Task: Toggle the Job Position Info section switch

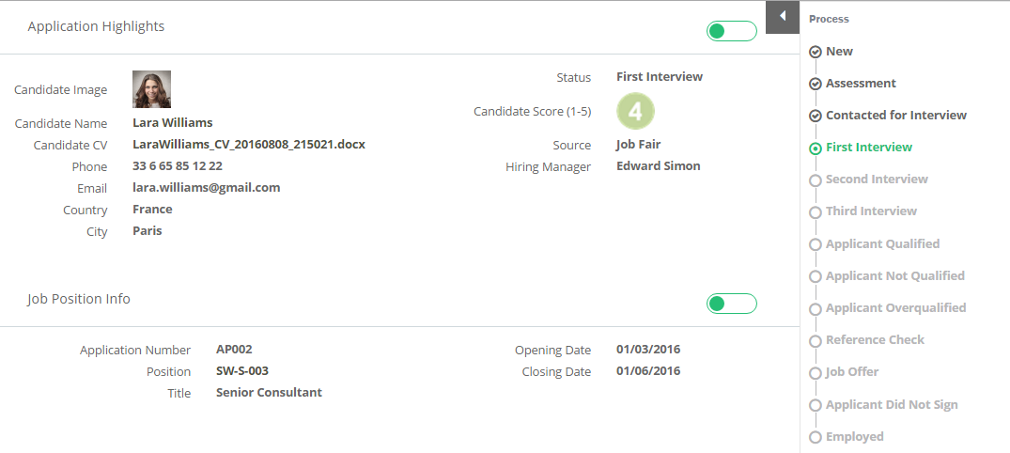Action: (732, 304)
